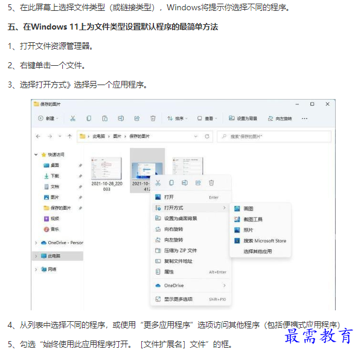This screenshot has width=358, height=355.
Task: Expand the Network (网络) tree node
Action: click(x=36, y=269)
